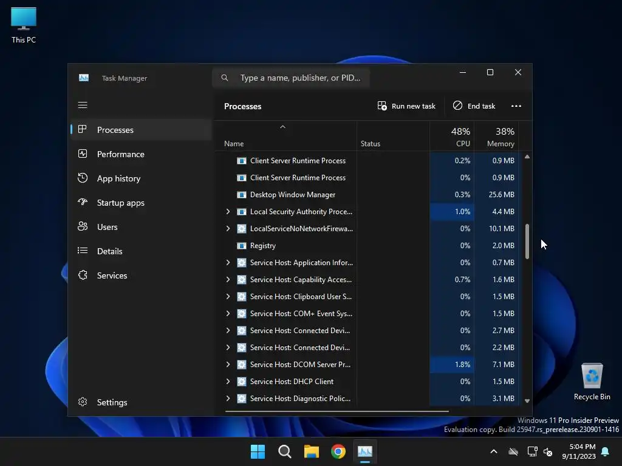Launch Google Chrome from the taskbar
The height and width of the screenshot is (466, 622).
pos(338,451)
